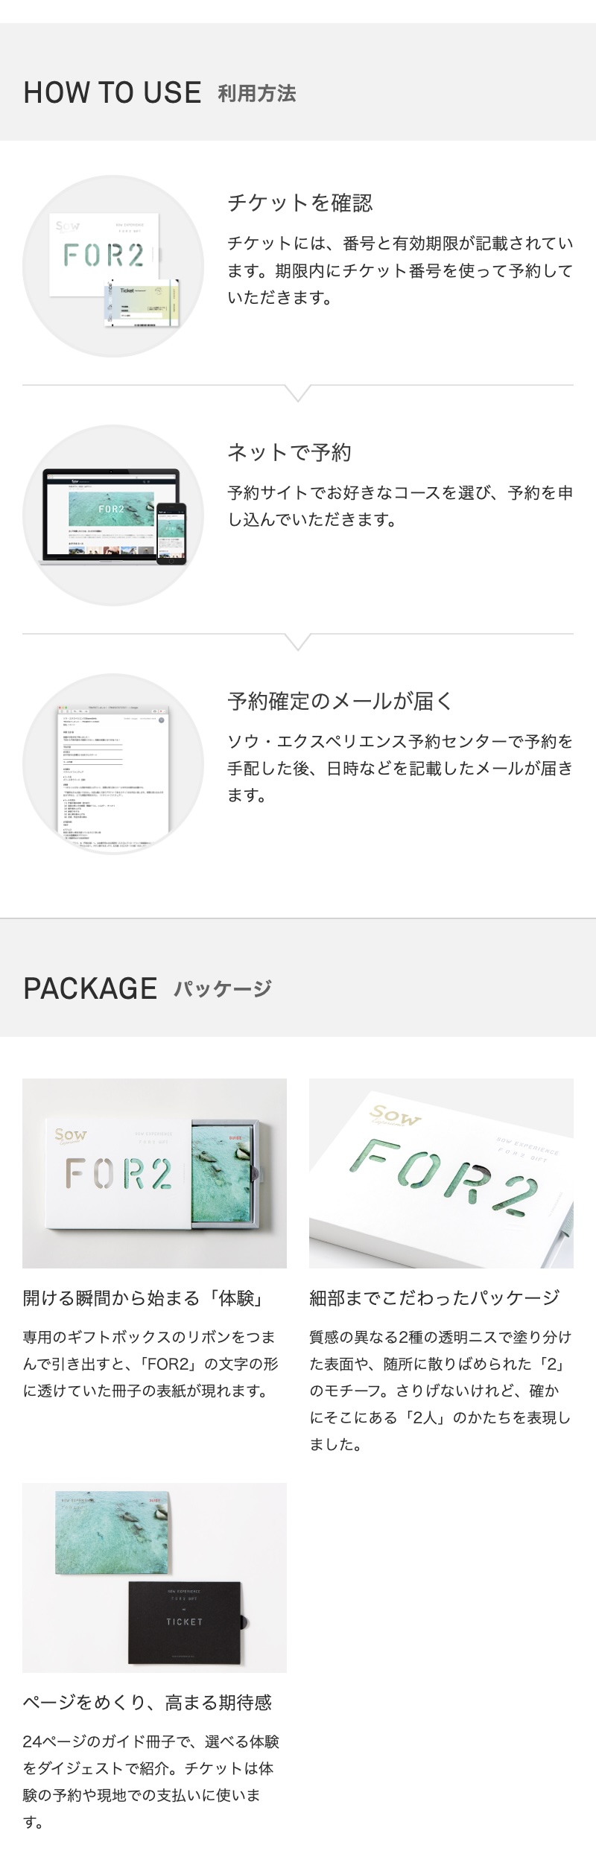Screen dimensions: 596x1874
Task: Click the 細部までこだわったパッケージ caption
Action: pos(434,1298)
